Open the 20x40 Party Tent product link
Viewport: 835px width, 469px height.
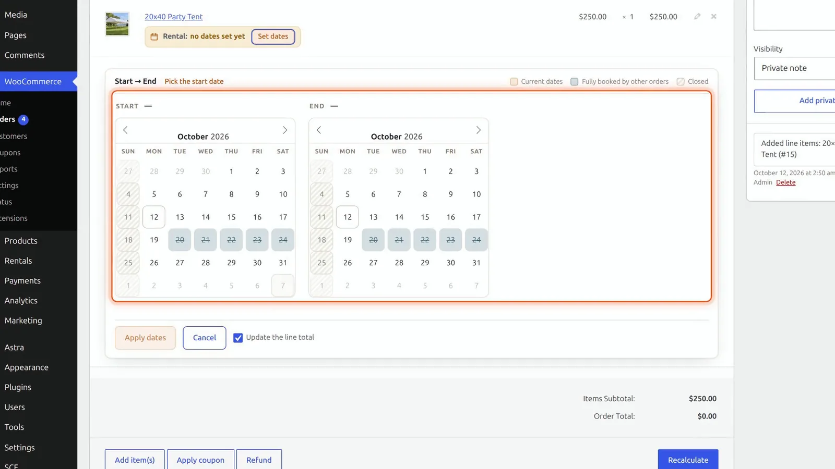pyautogui.click(x=173, y=17)
